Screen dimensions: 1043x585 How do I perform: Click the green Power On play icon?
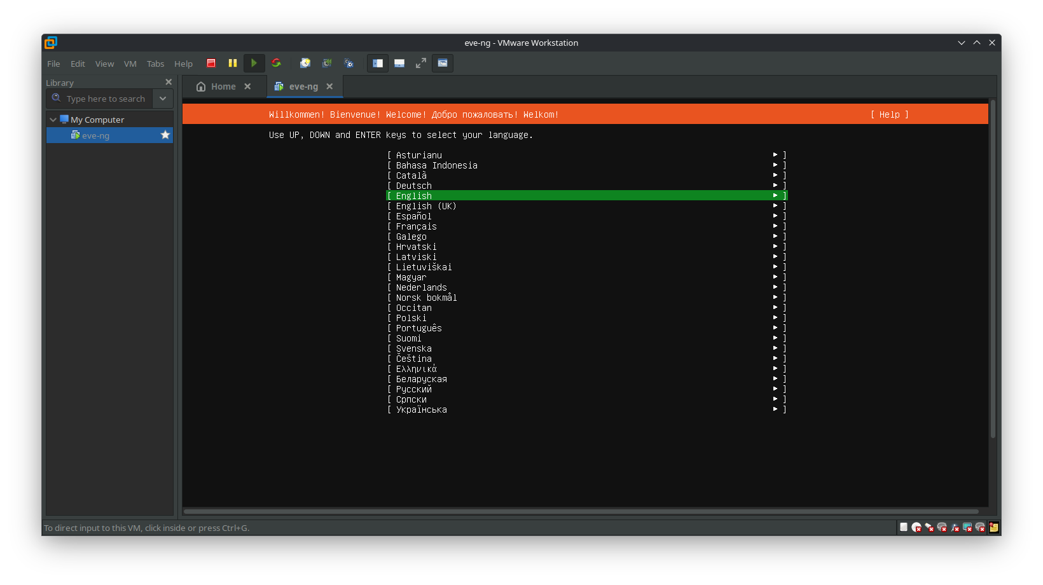click(x=254, y=63)
